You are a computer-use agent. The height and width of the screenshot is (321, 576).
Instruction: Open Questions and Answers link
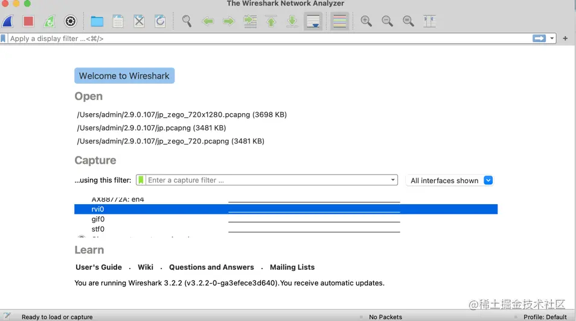pyautogui.click(x=211, y=267)
